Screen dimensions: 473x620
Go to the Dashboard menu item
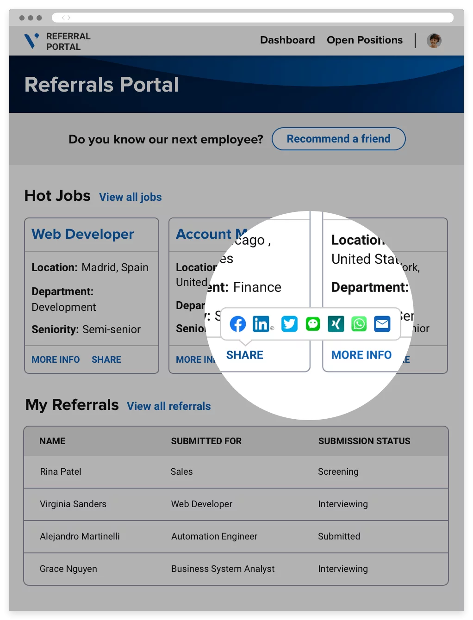coord(287,40)
